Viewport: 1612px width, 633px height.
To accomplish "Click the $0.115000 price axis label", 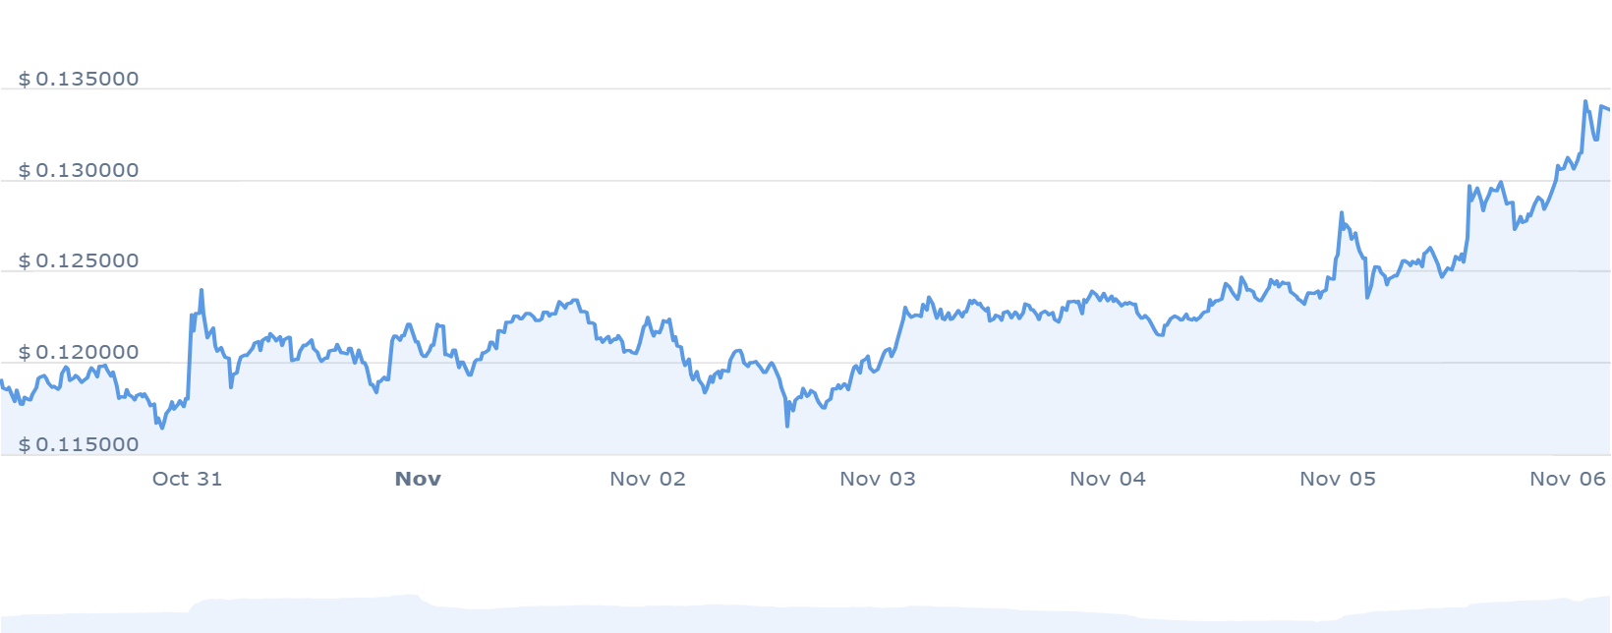I will [79, 445].
